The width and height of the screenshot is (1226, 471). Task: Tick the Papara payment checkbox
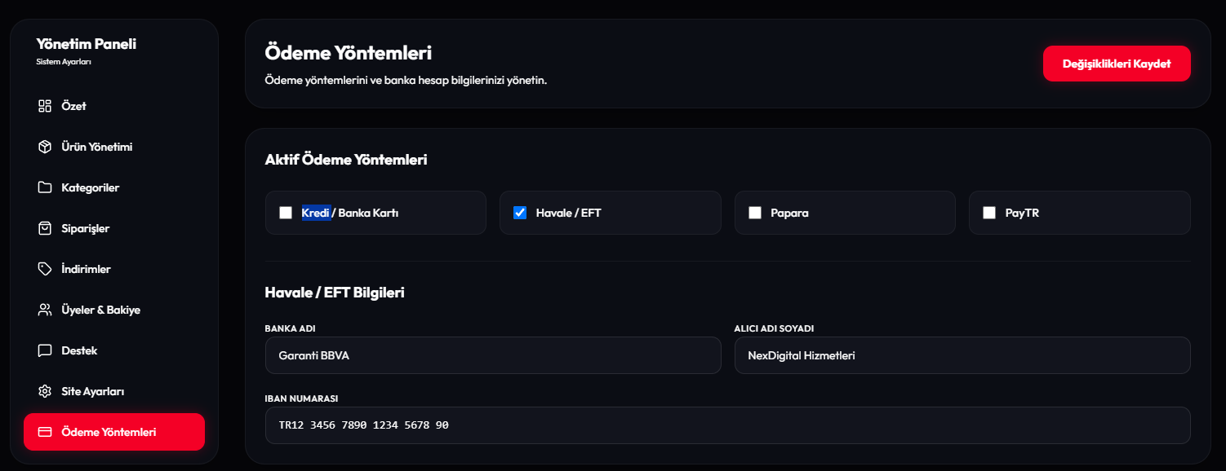pyautogui.click(x=755, y=213)
